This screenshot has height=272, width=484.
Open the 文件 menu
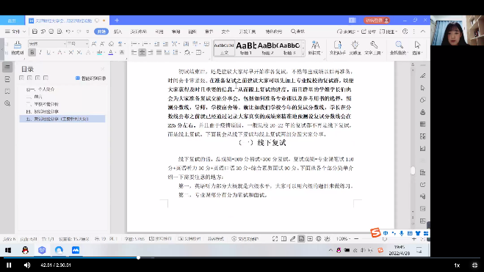point(15,32)
